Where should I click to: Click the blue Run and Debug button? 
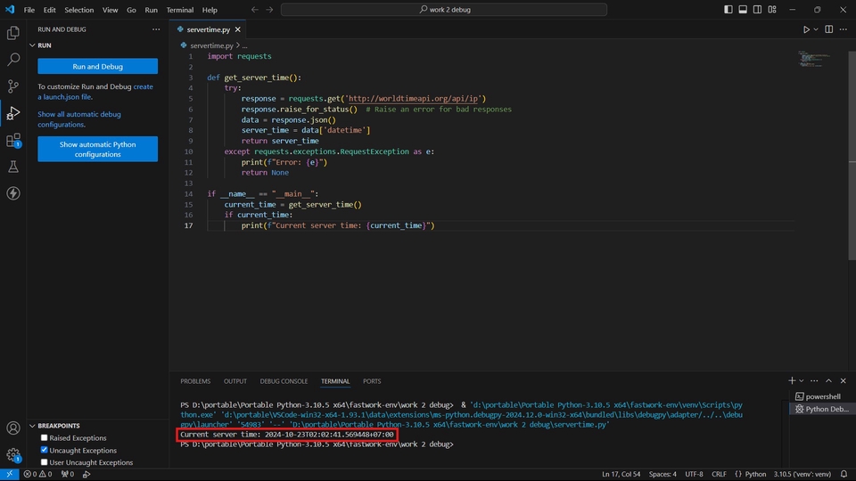pyautogui.click(x=97, y=67)
